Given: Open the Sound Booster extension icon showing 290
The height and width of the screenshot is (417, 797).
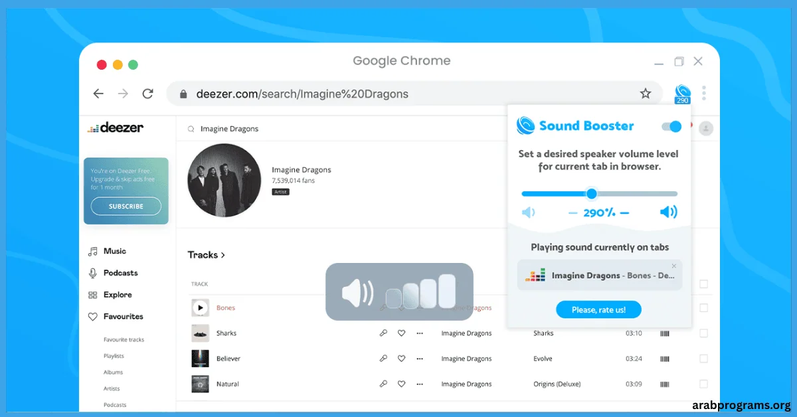Looking at the screenshot, I should click(x=682, y=94).
